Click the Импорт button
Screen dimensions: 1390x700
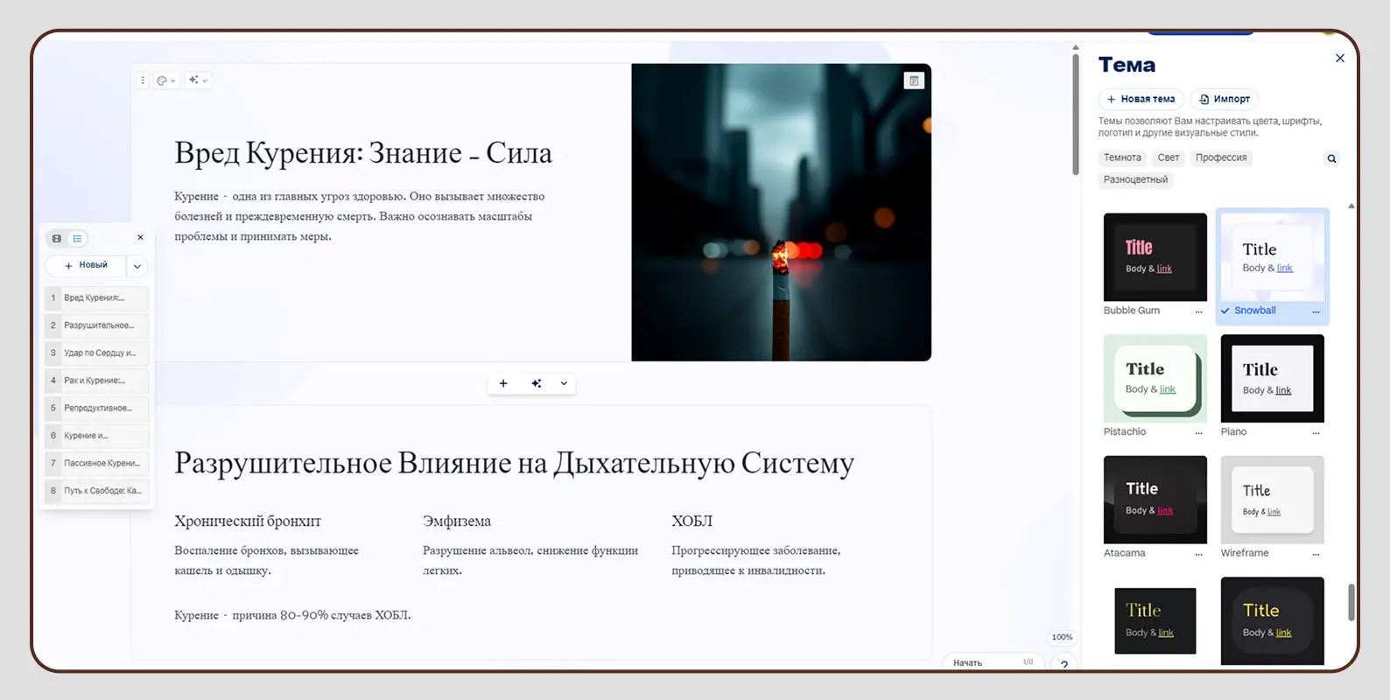pyautogui.click(x=1225, y=99)
